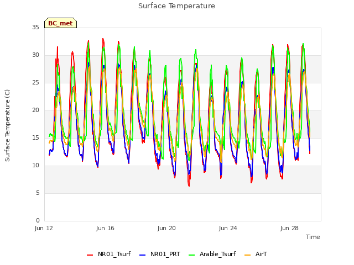Image resolution: width=354 pixels, height=265 pixels.
Task: Click the Surface Temperature chart title
Action: (176, 6)
